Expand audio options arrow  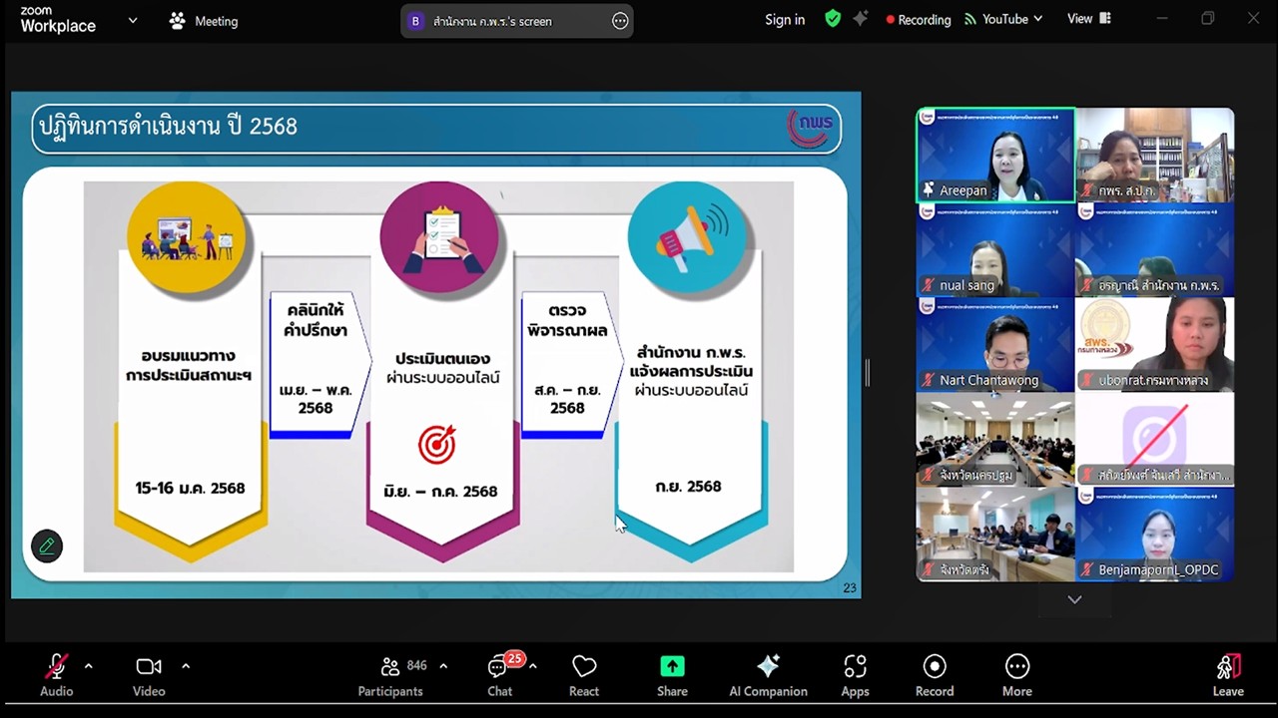[89, 666]
